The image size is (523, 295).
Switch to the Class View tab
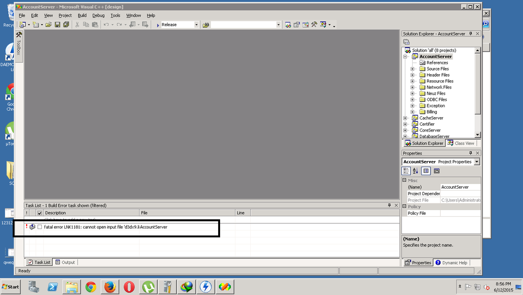click(461, 144)
